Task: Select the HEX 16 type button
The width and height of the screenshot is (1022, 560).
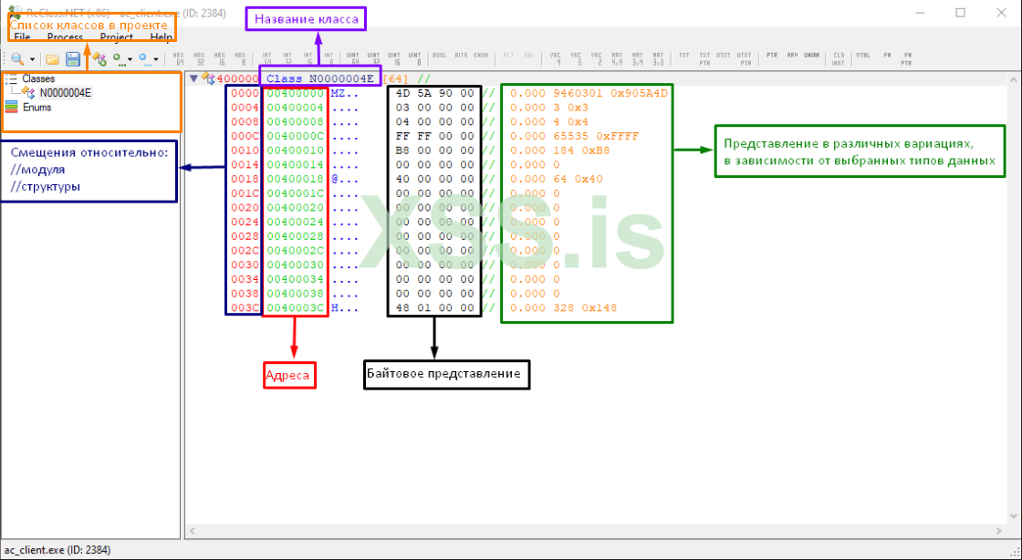Action: click(x=220, y=59)
